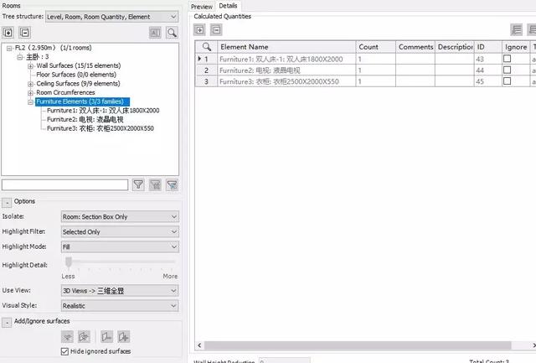The width and height of the screenshot is (536, 363).
Task: Click the expand-all icon in Rooms panel
Action: coord(8,33)
